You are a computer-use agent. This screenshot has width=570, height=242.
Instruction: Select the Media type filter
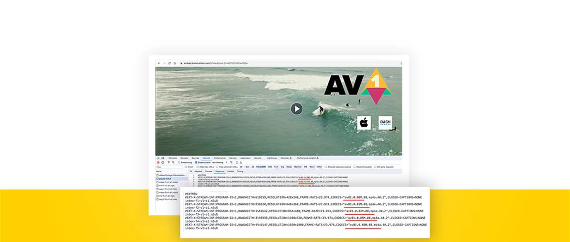coord(289,167)
